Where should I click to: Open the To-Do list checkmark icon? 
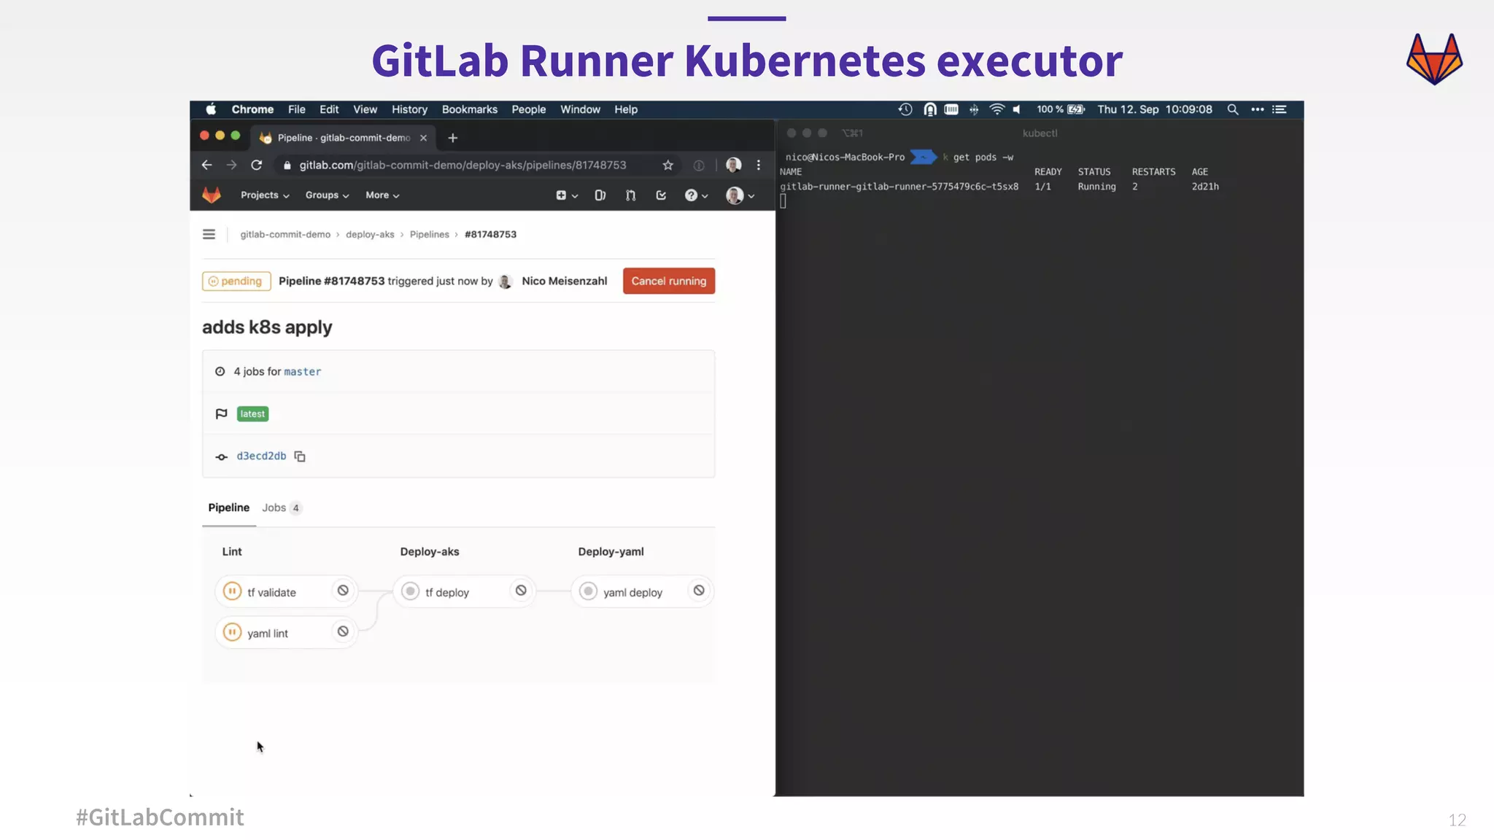click(x=661, y=195)
